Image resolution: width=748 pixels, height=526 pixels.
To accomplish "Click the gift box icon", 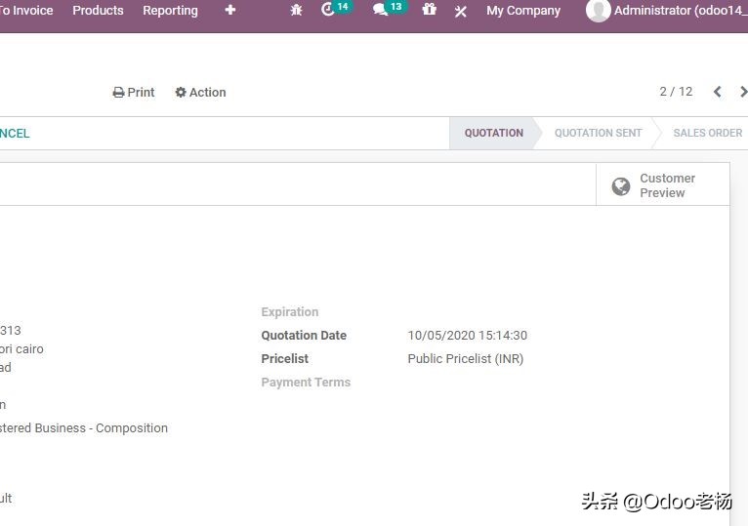I will (430, 9).
